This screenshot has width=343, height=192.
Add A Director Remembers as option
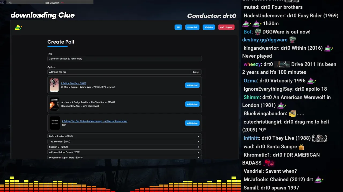tap(192, 123)
